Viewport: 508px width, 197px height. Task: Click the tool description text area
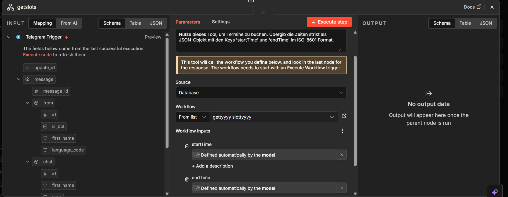261,40
